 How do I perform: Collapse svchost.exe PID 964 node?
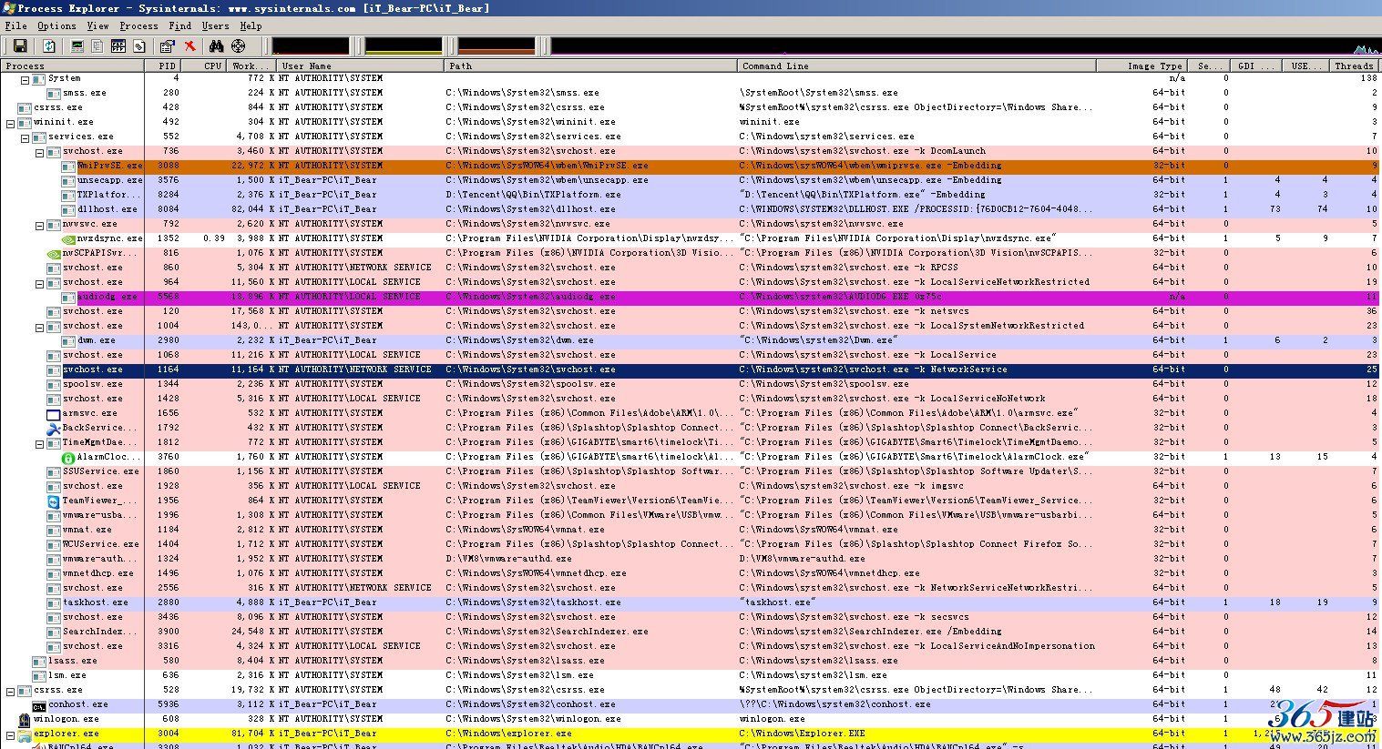pos(39,283)
